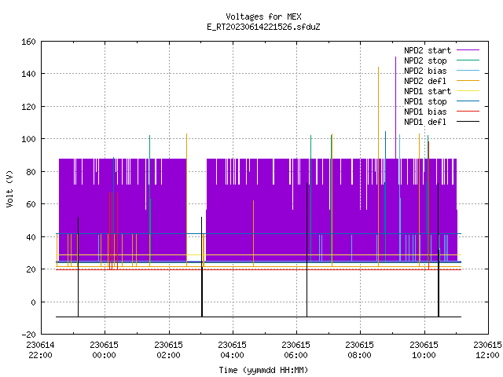503x377 pixels.
Task: Click the Time (yymmdd HH:MM) axis label
Action: pyautogui.click(x=263, y=370)
